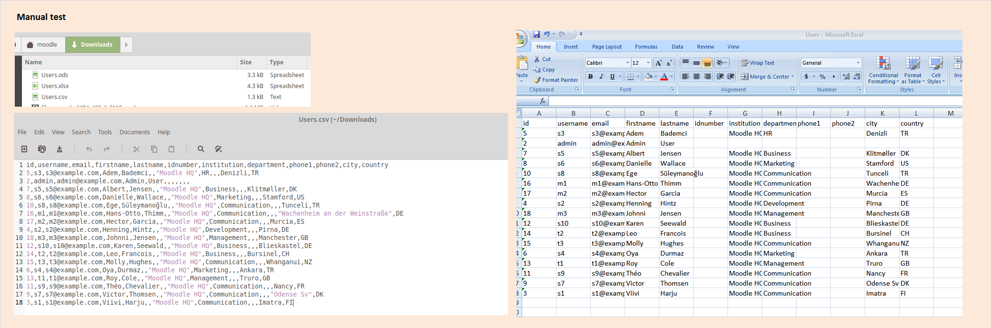Open the Cell Styles gallery
The image size is (991, 328).
[936, 70]
